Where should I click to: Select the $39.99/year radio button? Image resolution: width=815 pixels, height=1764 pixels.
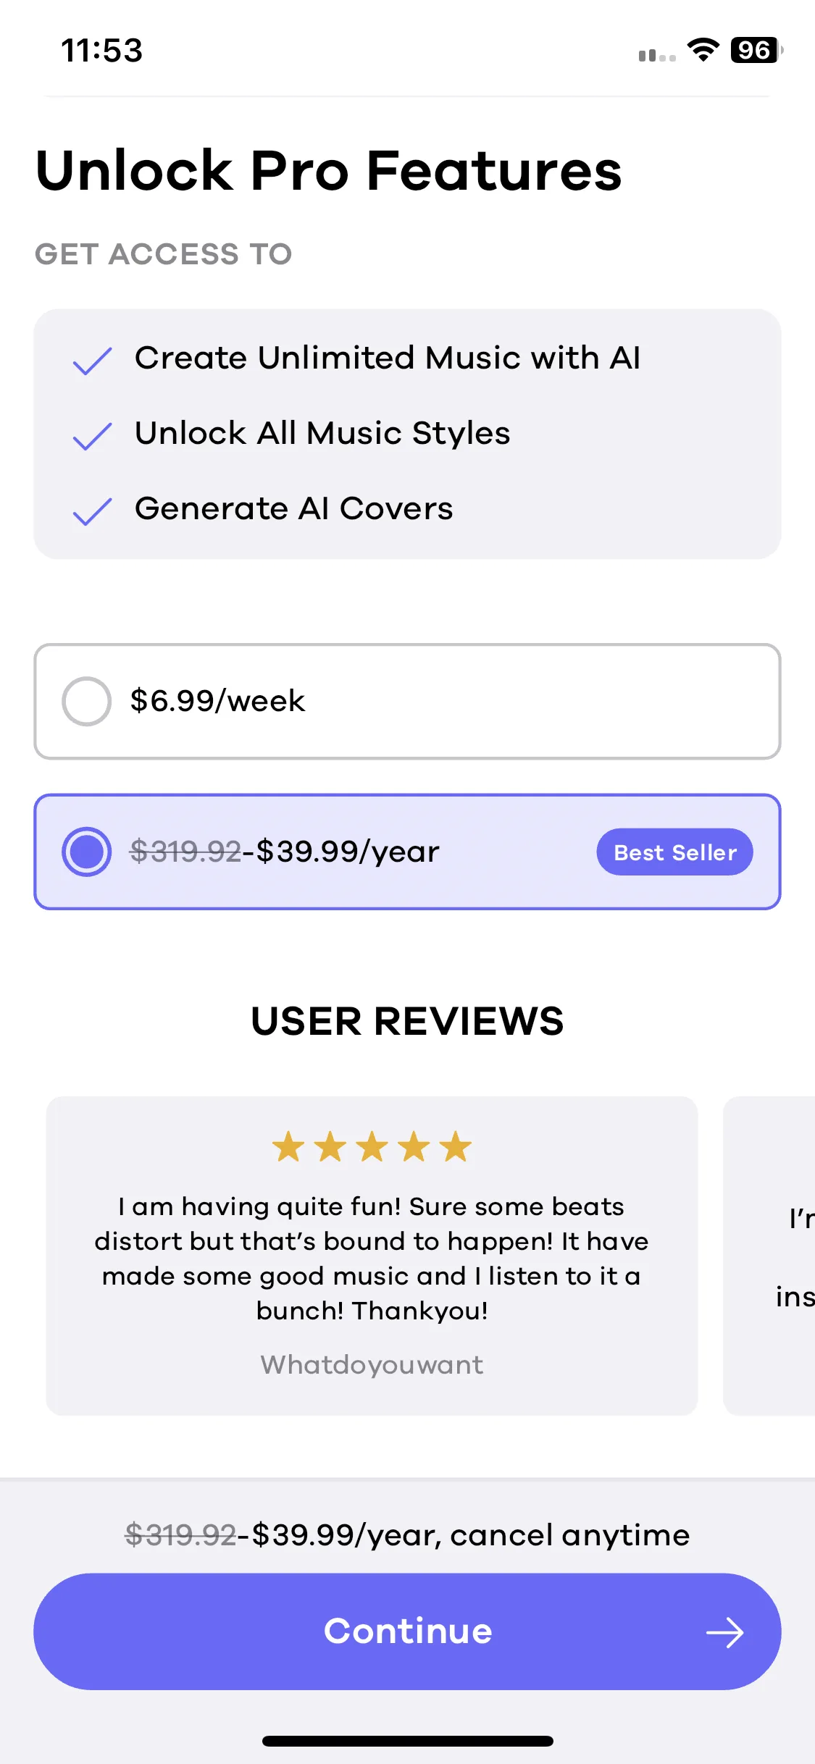tap(86, 852)
